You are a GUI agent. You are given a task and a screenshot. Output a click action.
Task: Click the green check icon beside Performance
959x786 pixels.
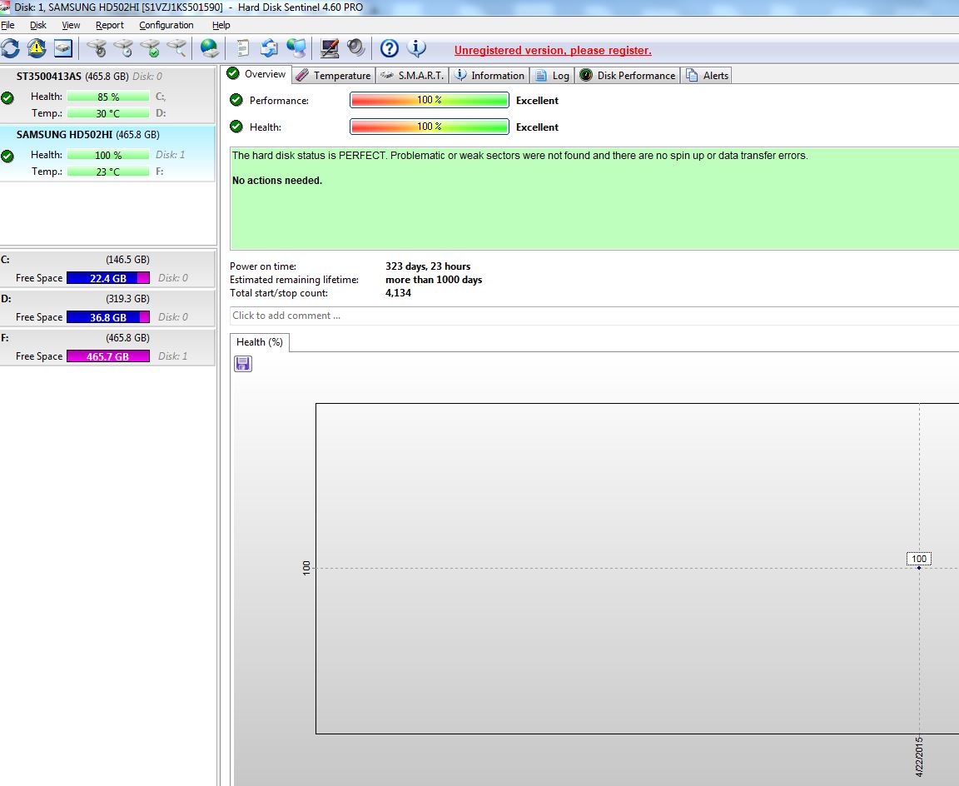pyautogui.click(x=236, y=100)
